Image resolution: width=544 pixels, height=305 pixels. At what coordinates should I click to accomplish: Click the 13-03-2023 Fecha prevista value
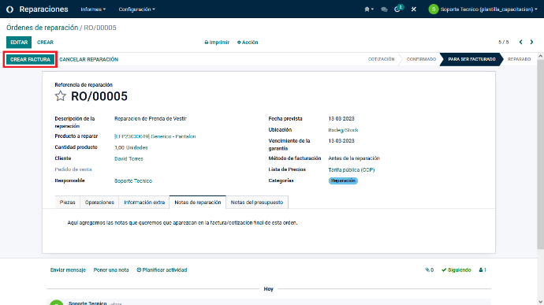[x=341, y=119]
